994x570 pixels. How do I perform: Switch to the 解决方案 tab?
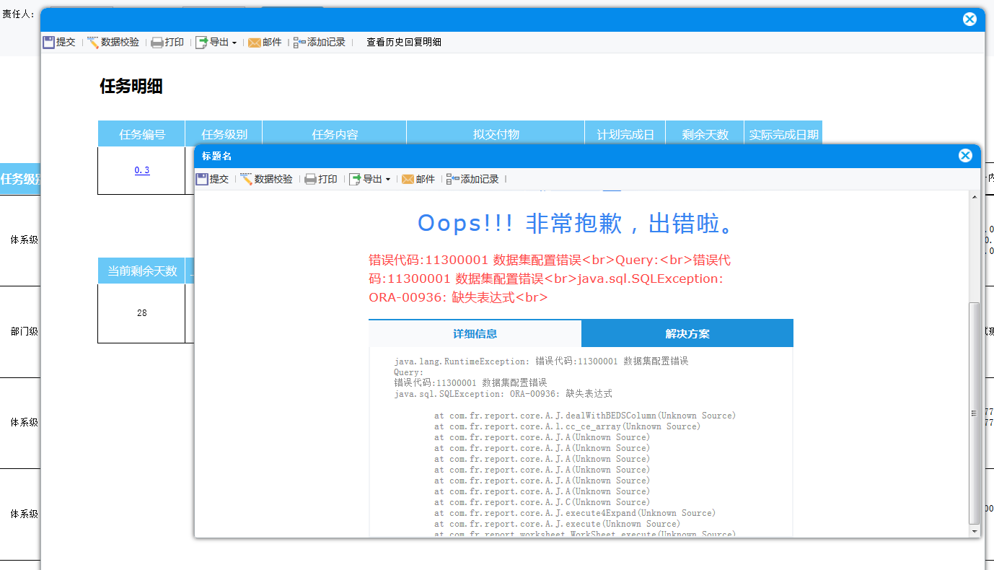[687, 334]
